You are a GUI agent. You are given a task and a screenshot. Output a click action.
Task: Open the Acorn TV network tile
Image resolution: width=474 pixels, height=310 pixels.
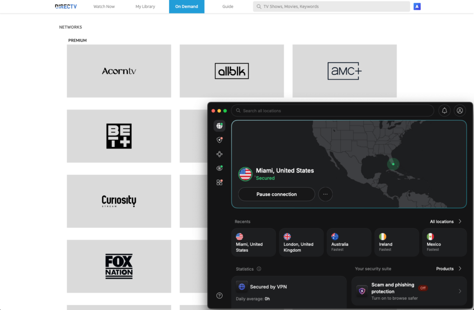coord(119,71)
